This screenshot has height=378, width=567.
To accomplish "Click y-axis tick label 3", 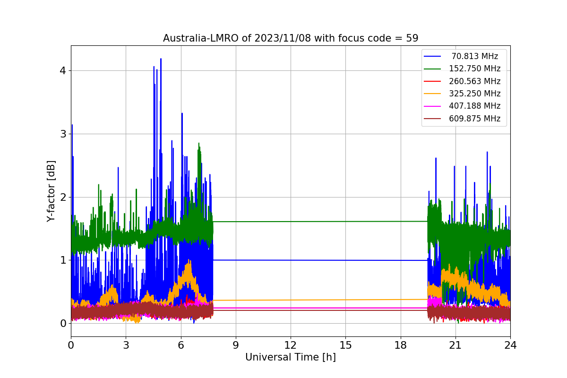I will coord(63,134).
